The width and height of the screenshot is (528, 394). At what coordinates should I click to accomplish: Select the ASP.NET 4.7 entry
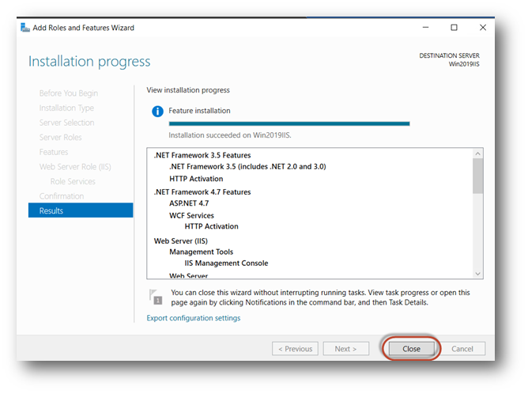[189, 203]
